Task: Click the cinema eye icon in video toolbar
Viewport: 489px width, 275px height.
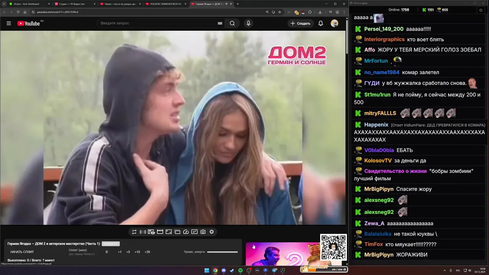Action: [x=151, y=232]
